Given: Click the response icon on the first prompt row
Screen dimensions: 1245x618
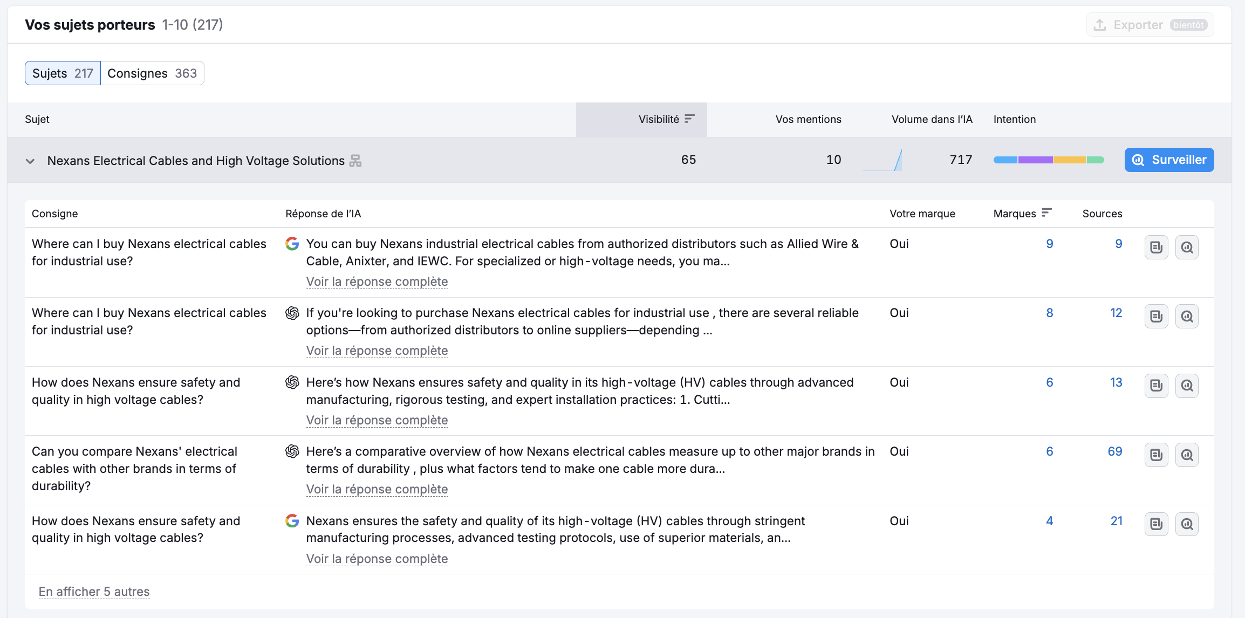Looking at the screenshot, I should pos(1156,248).
